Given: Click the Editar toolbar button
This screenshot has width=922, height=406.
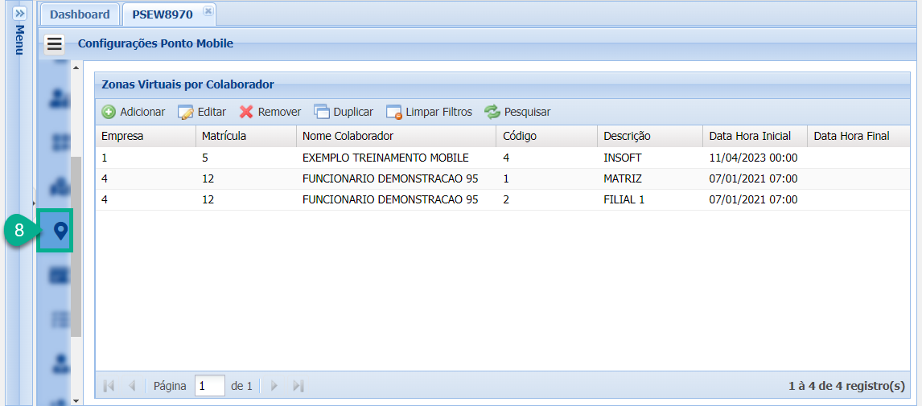Looking at the screenshot, I should tap(202, 112).
